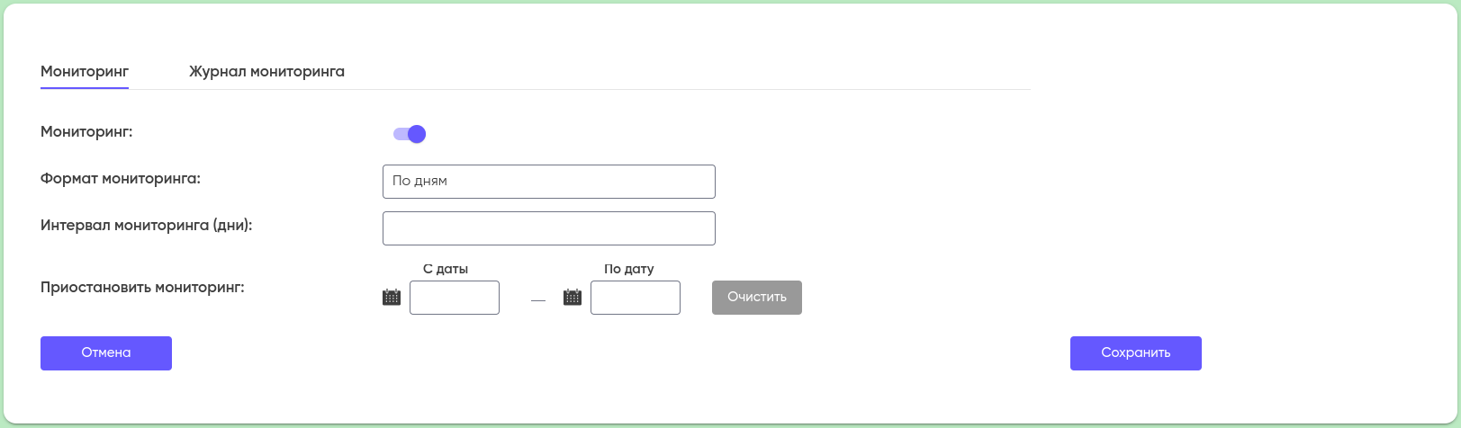Open the "По дату" calendar picker icon

click(x=573, y=297)
